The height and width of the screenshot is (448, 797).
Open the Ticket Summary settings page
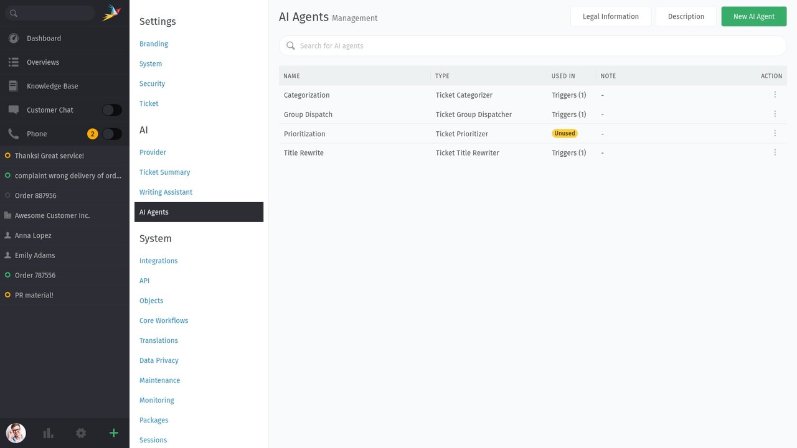click(x=164, y=172)
